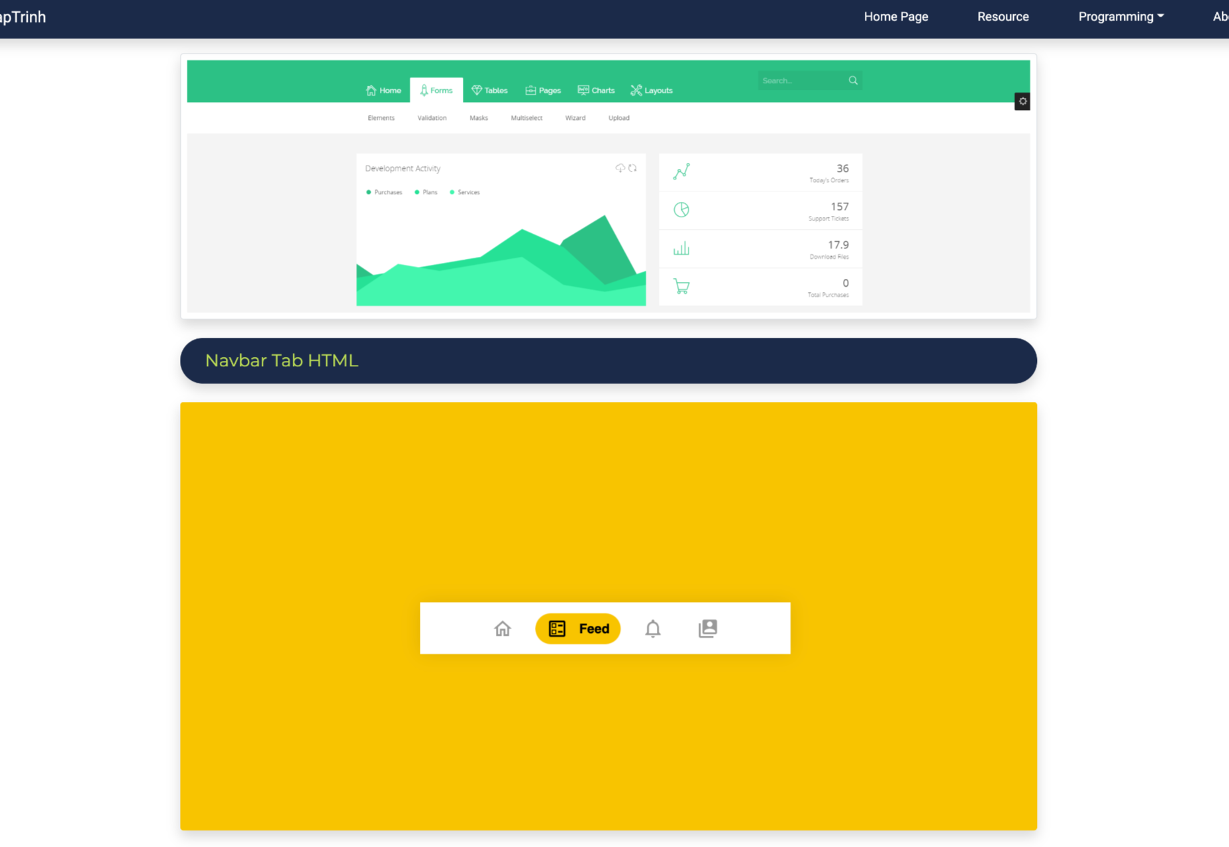Click the line graph icon beside Today's Orders

(681, 172)
